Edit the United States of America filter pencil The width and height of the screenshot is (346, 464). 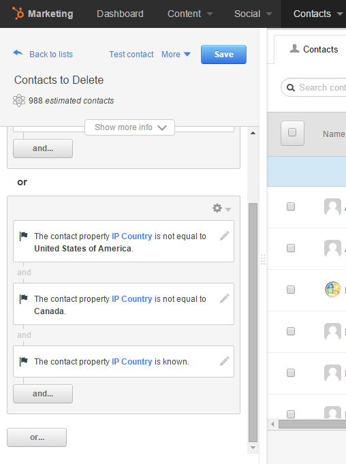[225, 236]
